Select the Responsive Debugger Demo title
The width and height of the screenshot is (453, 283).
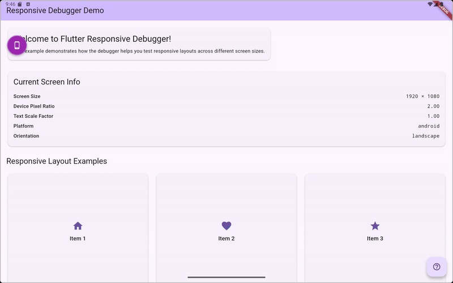(x=55, y=10)
